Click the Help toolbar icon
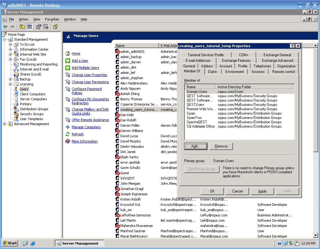The width and height of the screenshot is (320, 249). click(55, 27)
